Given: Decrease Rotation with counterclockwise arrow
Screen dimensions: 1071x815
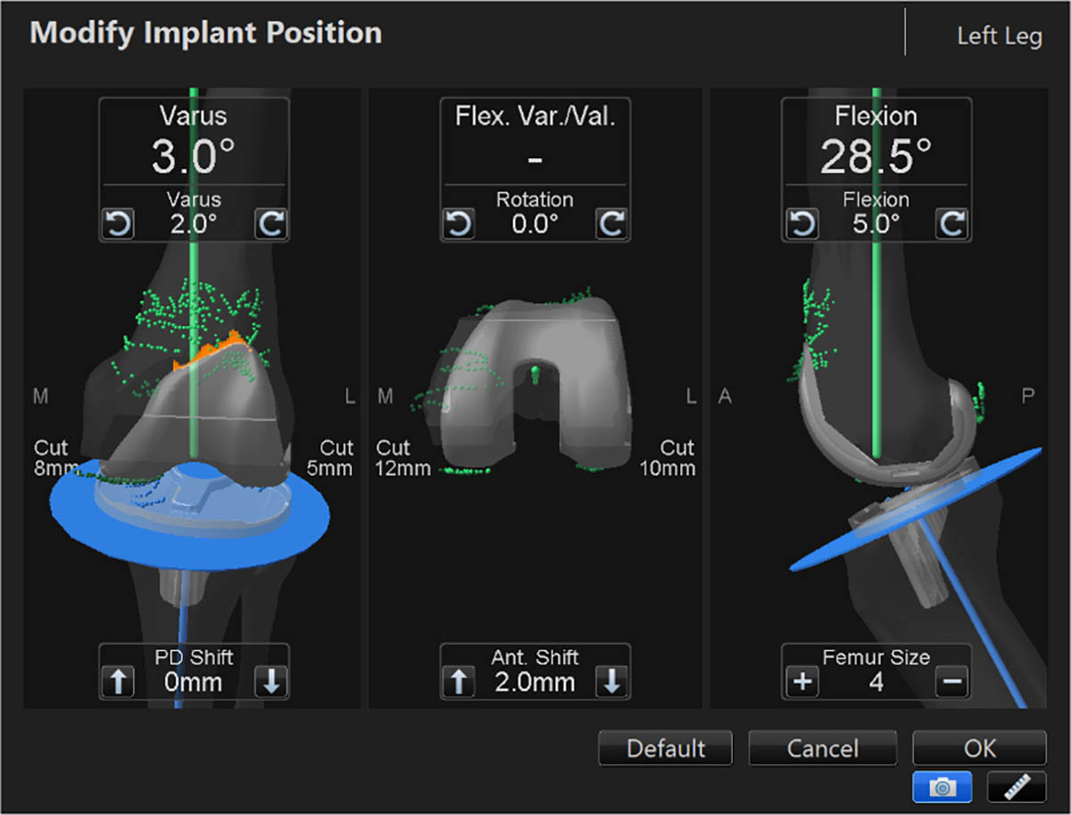Looking at the screenshot, I should pyautogui.click(x=460, y=223).
